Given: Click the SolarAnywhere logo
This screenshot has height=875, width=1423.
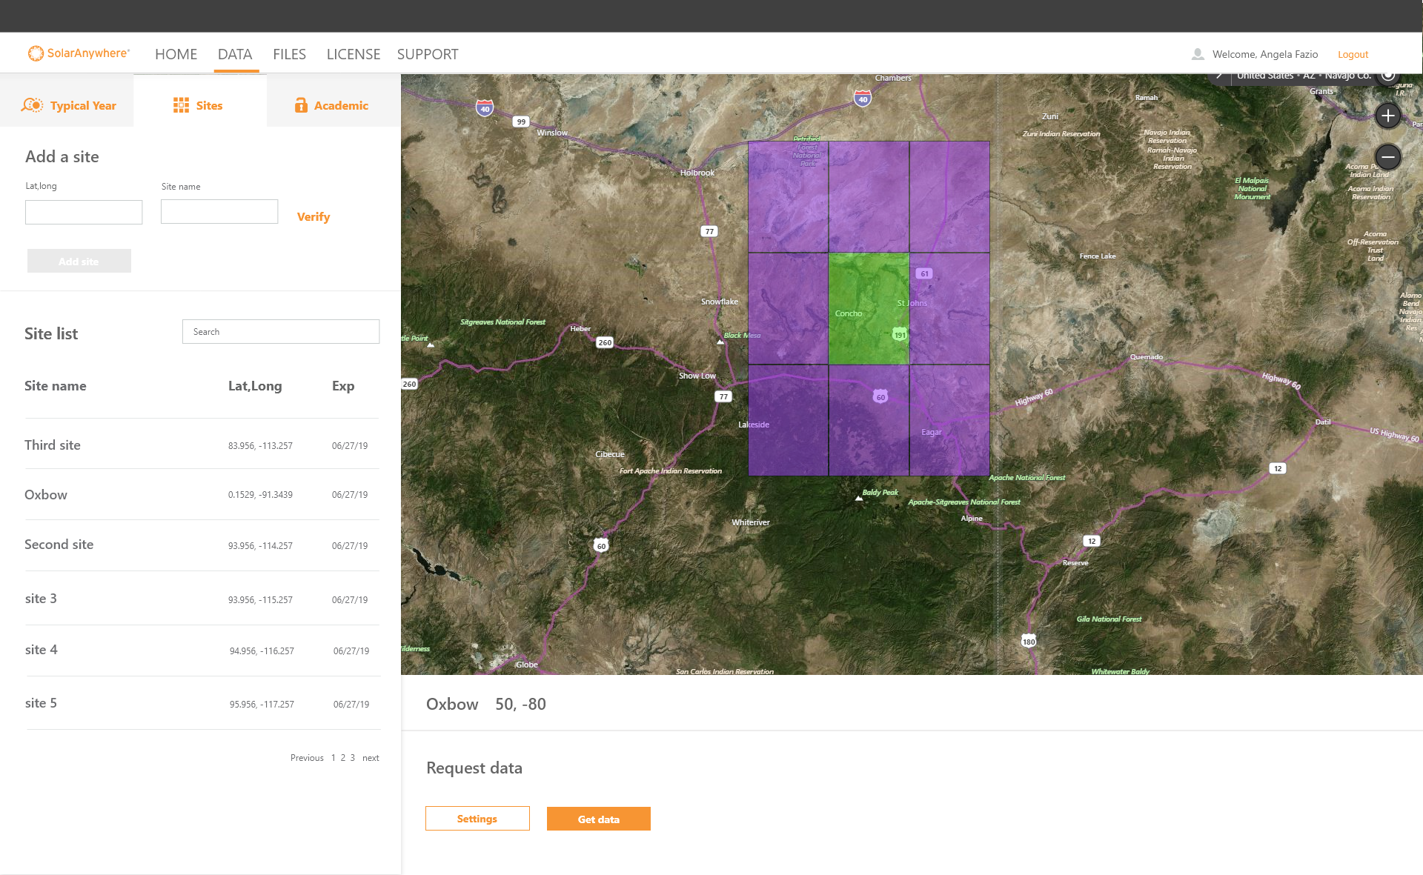Looking at the screenshot, I should pos(79,53).
